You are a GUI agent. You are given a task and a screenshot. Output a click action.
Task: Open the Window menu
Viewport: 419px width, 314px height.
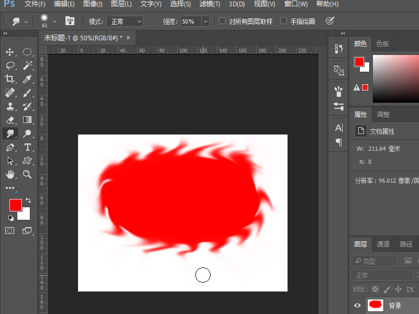(296, 4)
